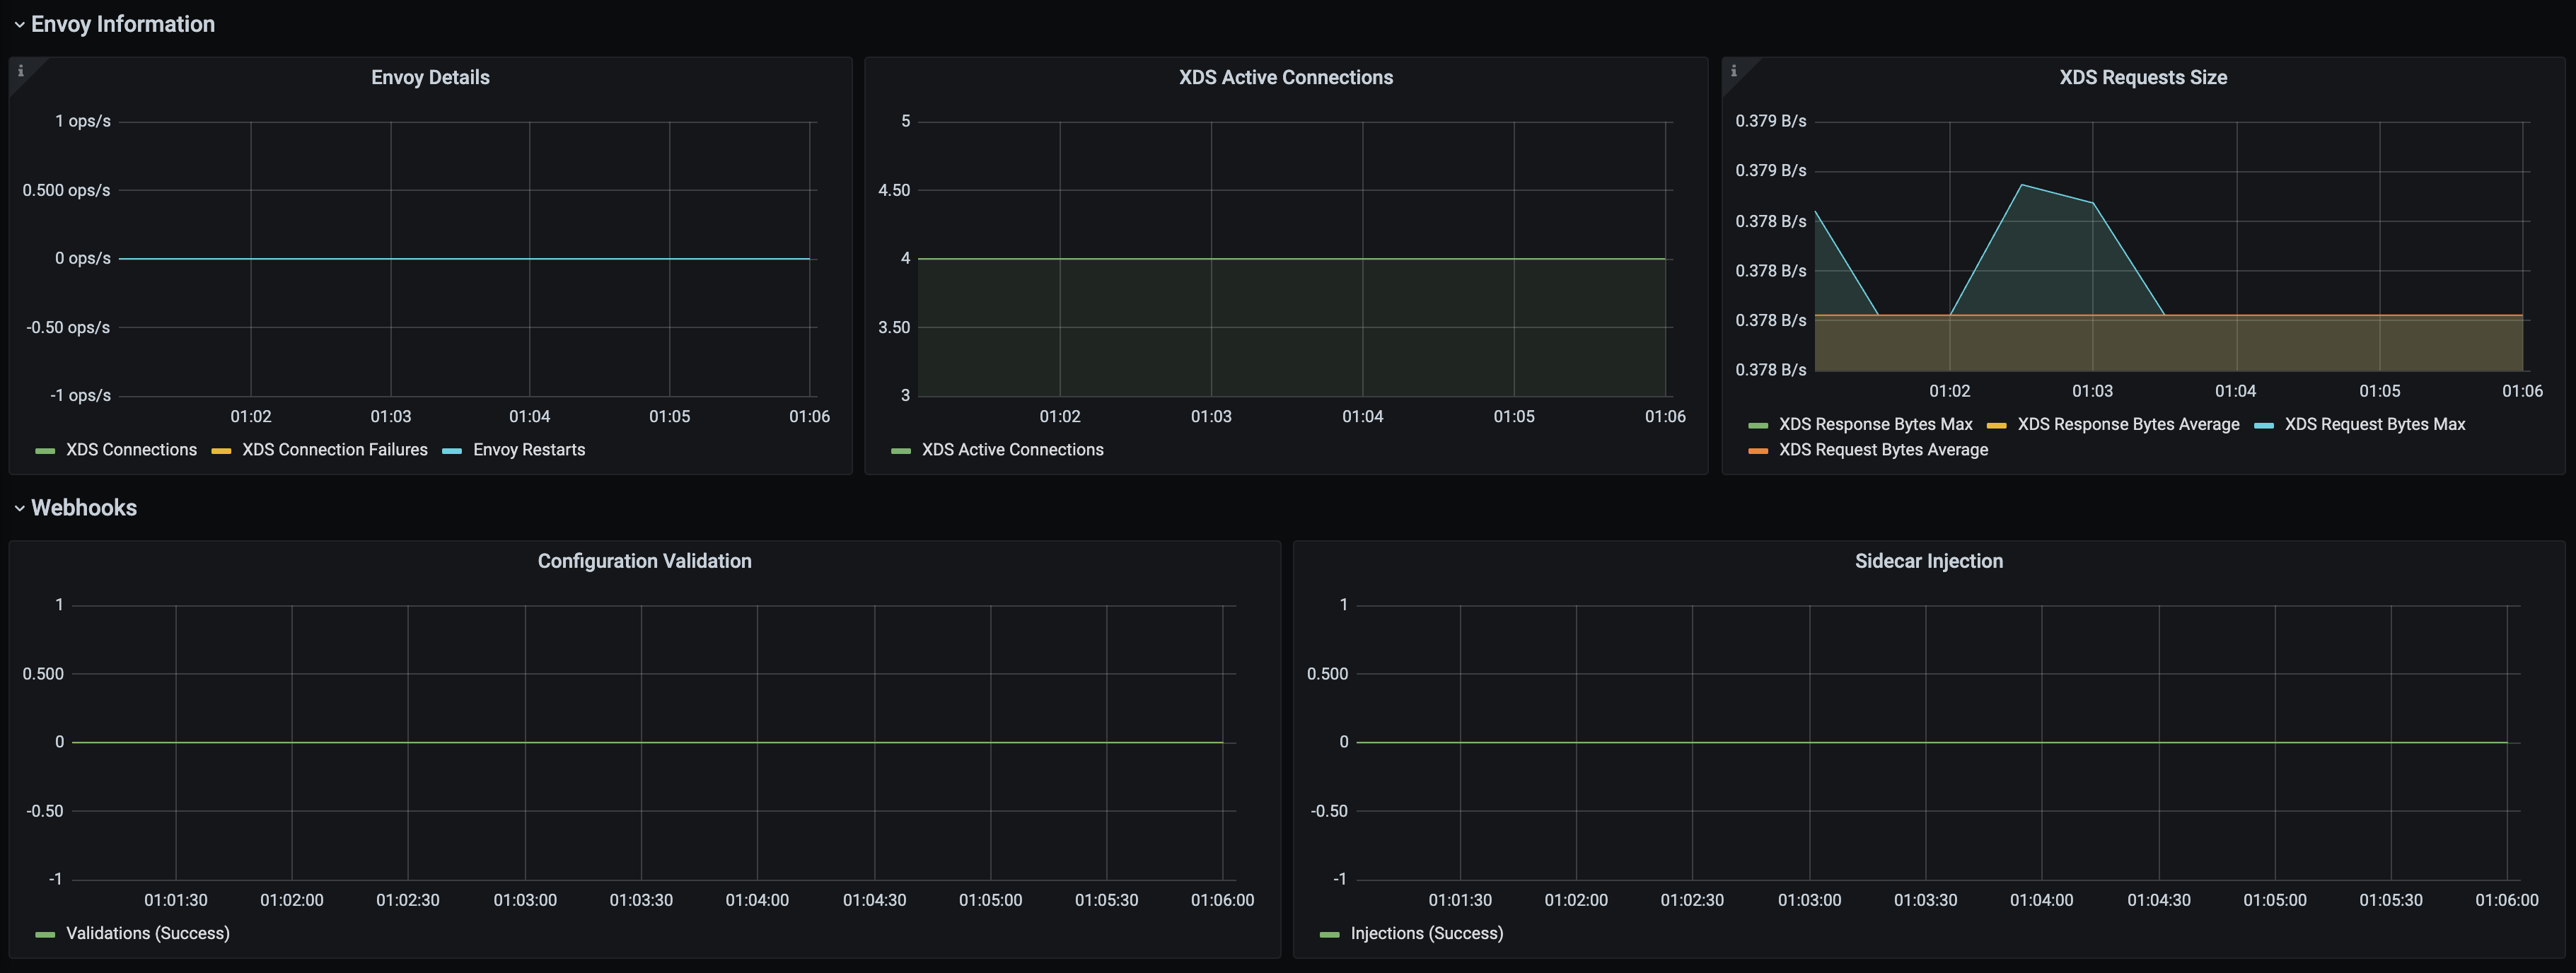The height and width of the screenshot is (973, 2576).
Task: Click the filled area in XDS Active Connections chart
Action: tap(1291, 328)
